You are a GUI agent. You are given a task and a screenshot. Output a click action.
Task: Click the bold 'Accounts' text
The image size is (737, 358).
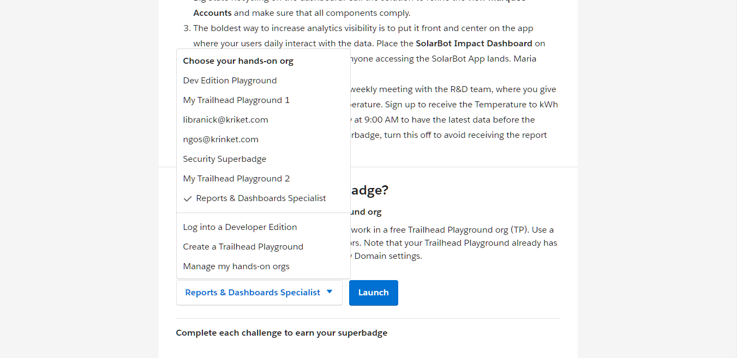coord(212,13)
